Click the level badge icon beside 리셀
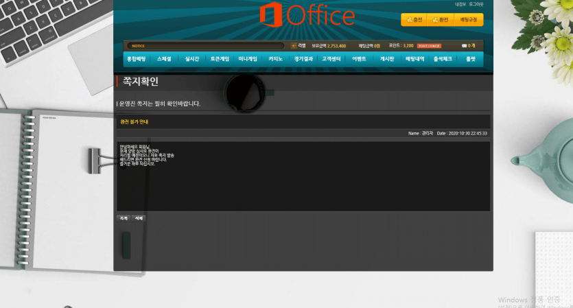This screenshot has height=308, width=573. (294, 46)
